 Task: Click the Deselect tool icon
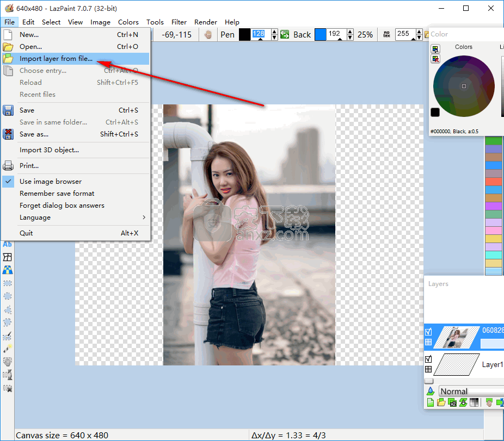coord(8,388)
